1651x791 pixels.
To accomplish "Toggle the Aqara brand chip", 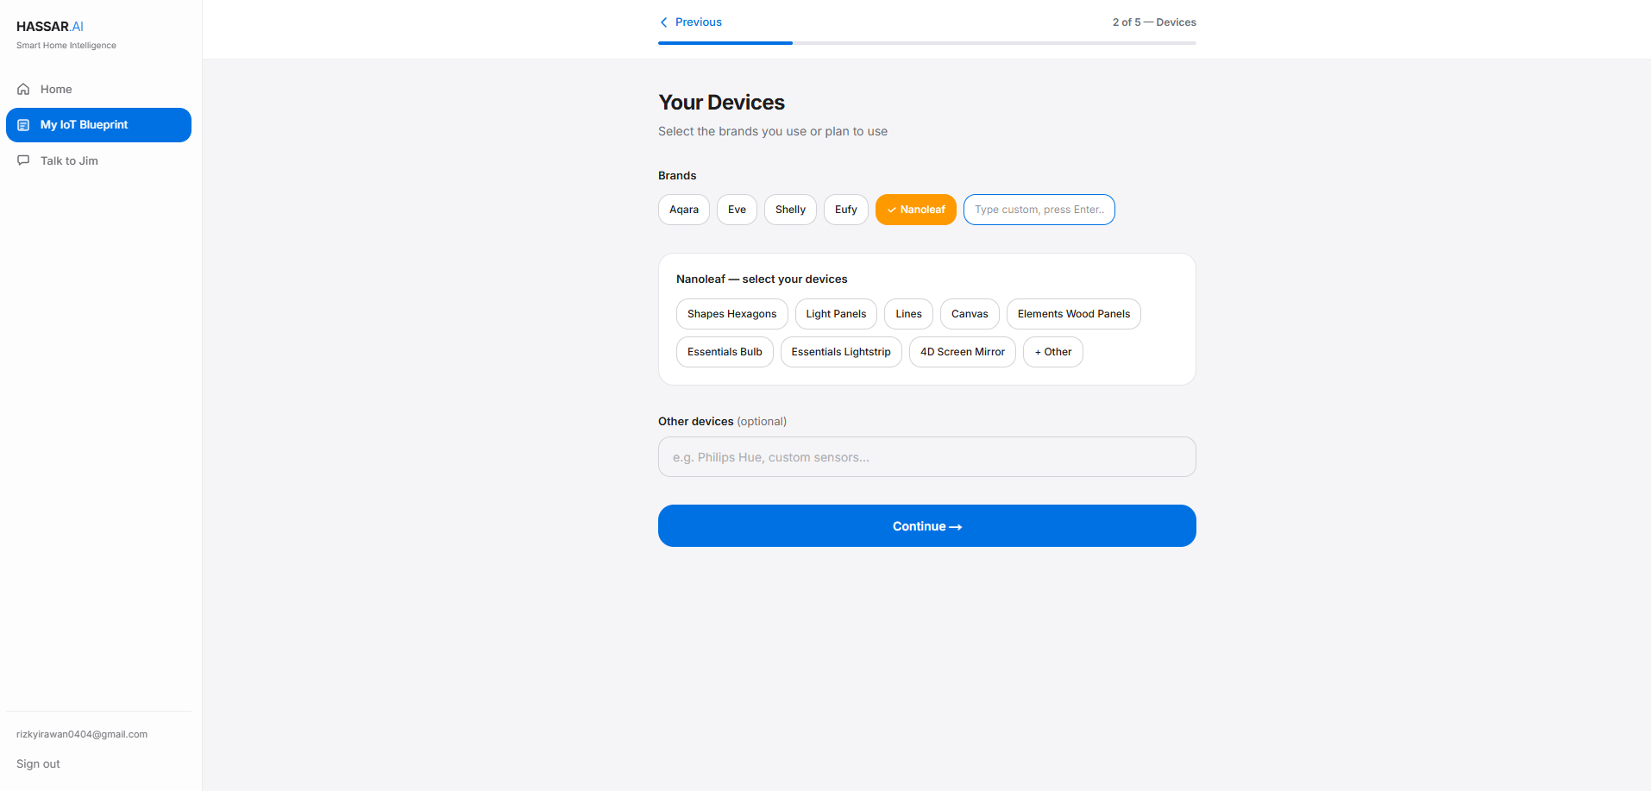I will tap(684, 210).
